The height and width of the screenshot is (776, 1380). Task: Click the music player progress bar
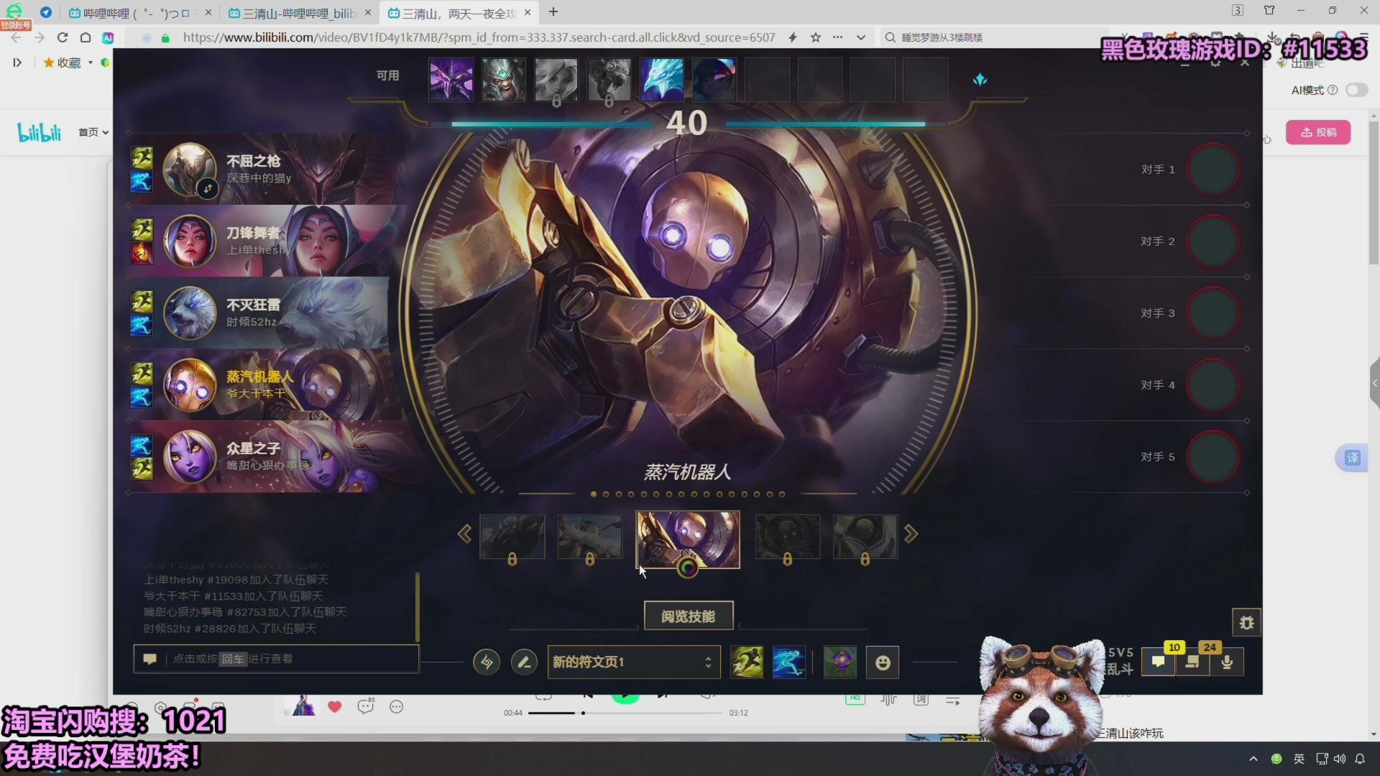pos(625,713)
